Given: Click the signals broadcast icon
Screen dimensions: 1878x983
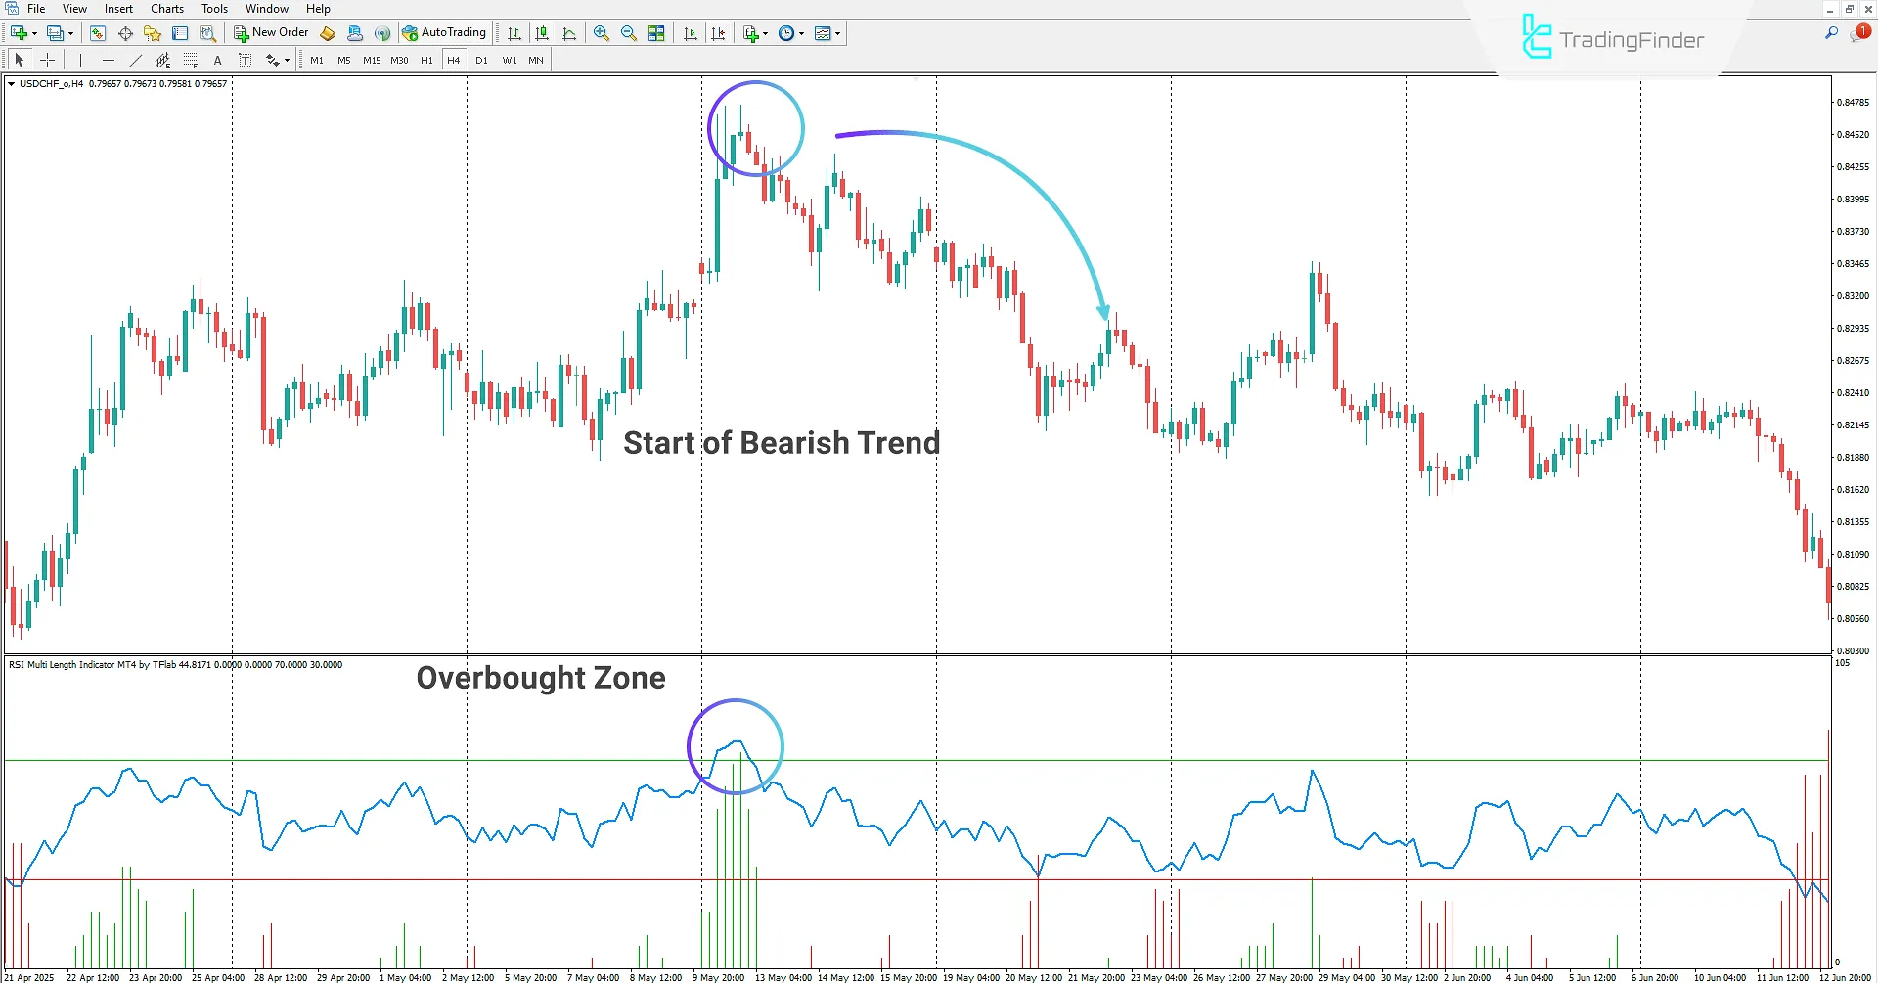Looking at the screenshot, I should point(382,33).
